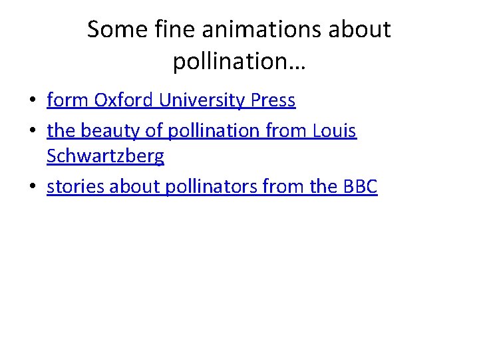Click the word "University" in the first link
The height and width of the screenshot is (359, 479).
206,100
